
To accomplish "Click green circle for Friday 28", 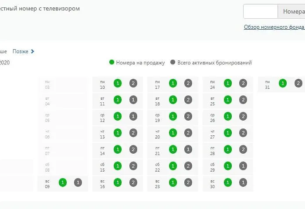I will pyautogui.click(x=228, y=149).
